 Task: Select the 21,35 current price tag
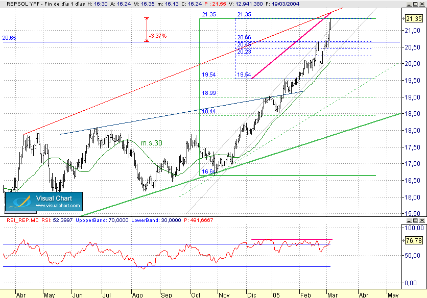pos(414,19)
